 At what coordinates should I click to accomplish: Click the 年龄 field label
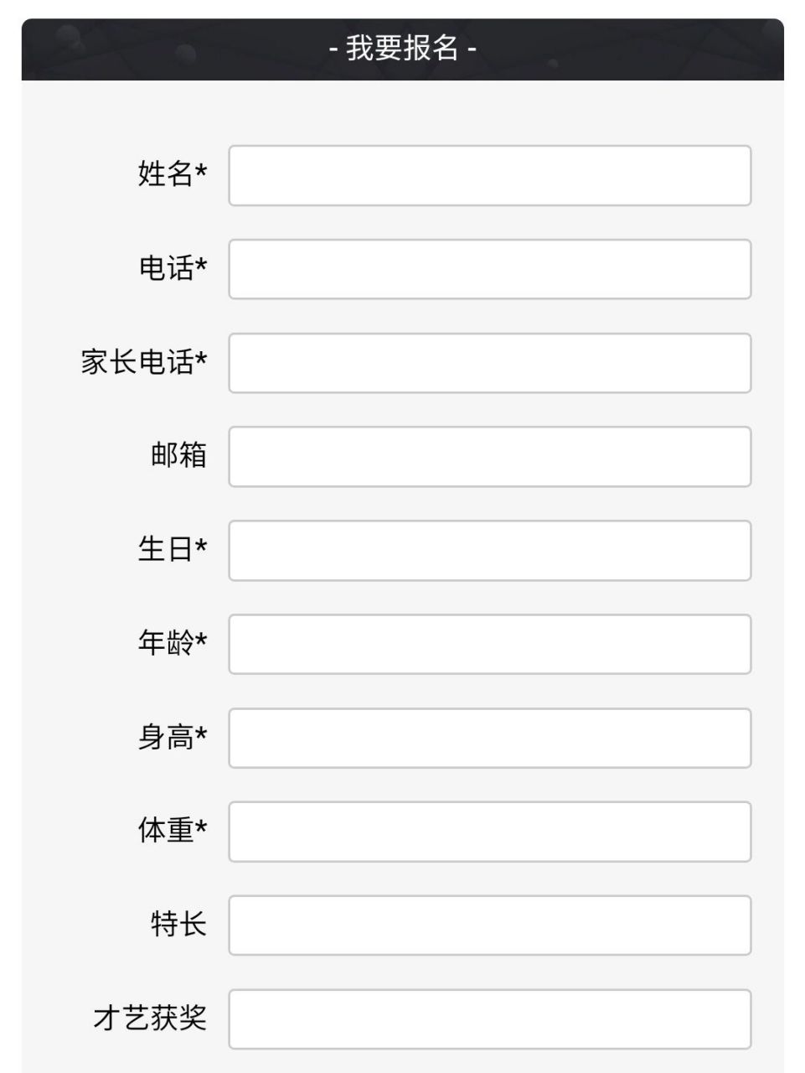172,640
